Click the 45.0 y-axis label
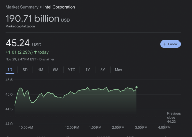This screenshot has width=192, height=137. pos(9,94)
